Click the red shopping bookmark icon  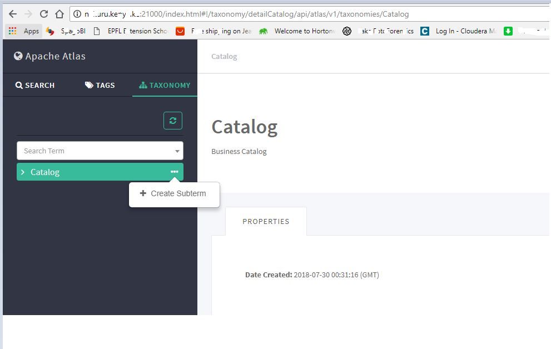coord(180,31)
